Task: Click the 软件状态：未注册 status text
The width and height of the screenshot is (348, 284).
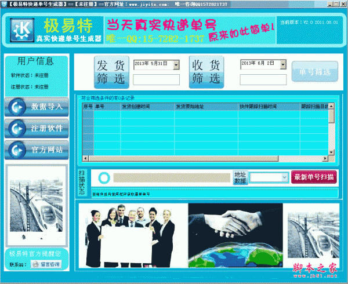Action: coord(30,75)
